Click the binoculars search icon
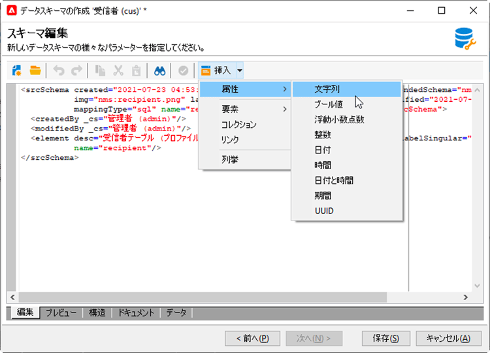 tap(159, 71)
